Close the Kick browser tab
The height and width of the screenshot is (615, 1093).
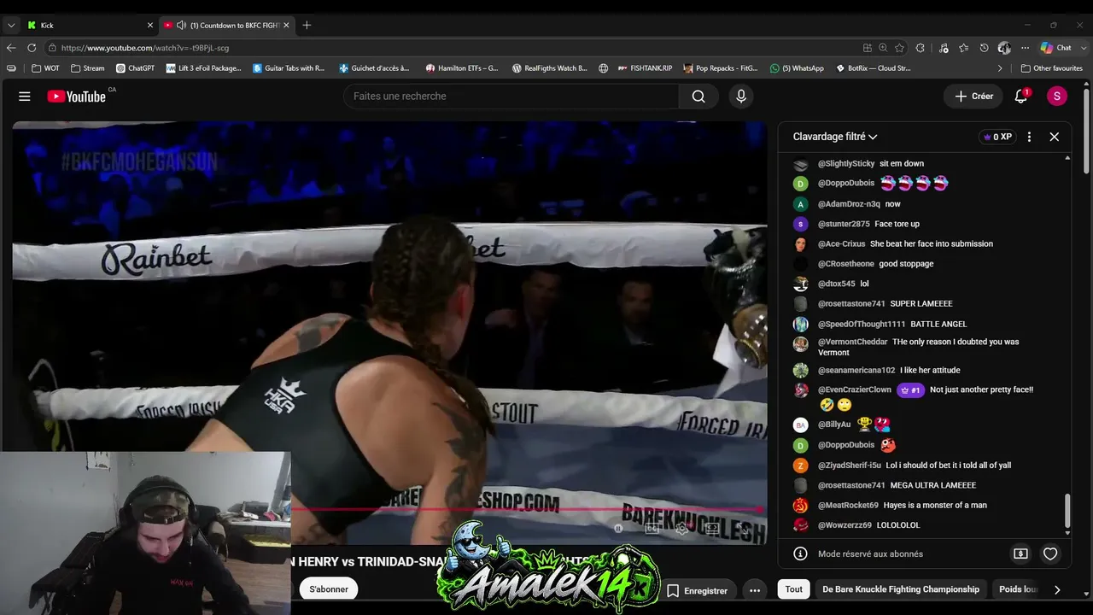pyautogui.click(x=150, y=26)
